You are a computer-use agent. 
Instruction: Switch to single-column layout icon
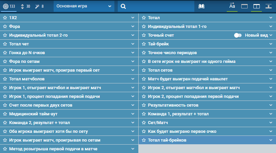[244, 6]
